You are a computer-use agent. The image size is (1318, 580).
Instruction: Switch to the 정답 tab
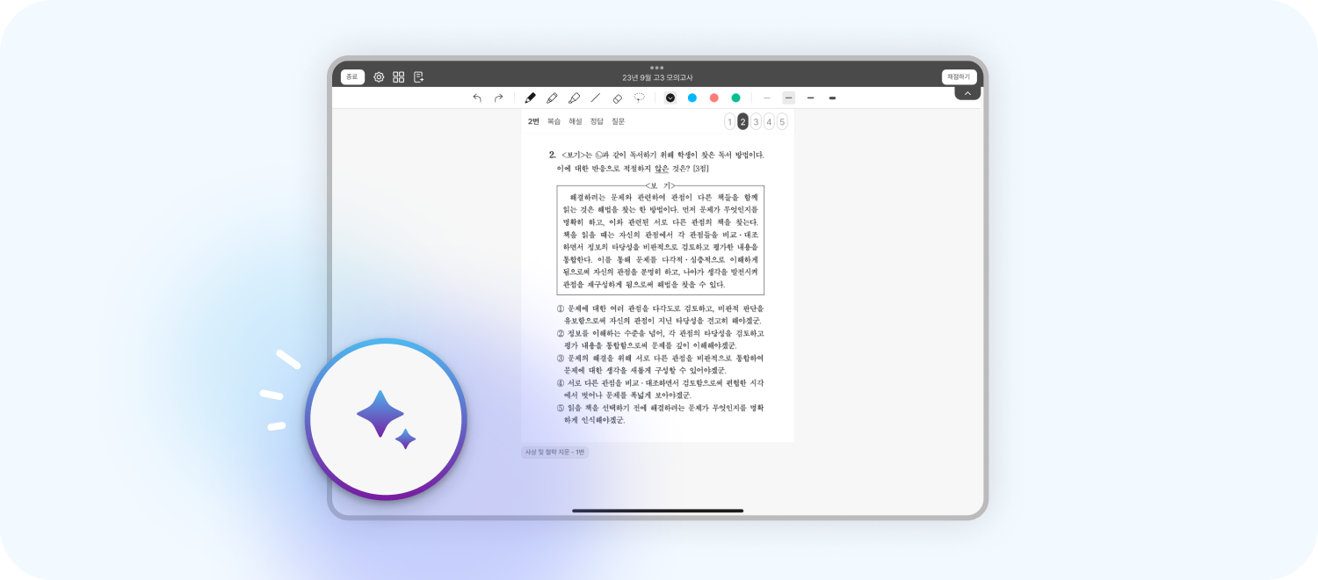point(597,121)
